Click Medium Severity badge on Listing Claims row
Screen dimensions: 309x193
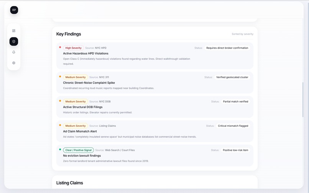(76, 126)
